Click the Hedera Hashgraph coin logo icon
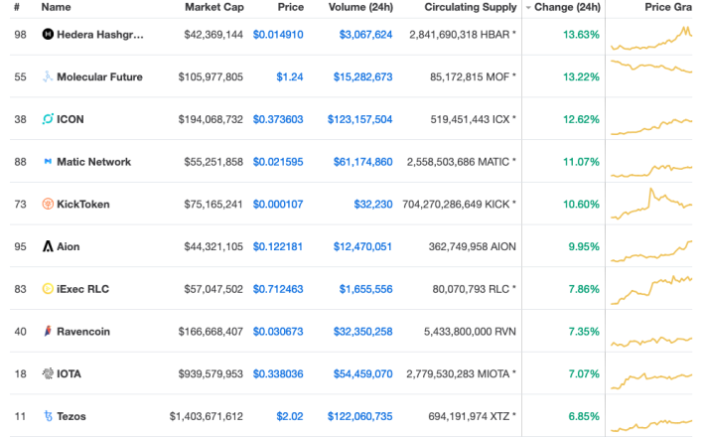This screenshot has height=437, width=705. pyautogui.click(x=48, y=34)
